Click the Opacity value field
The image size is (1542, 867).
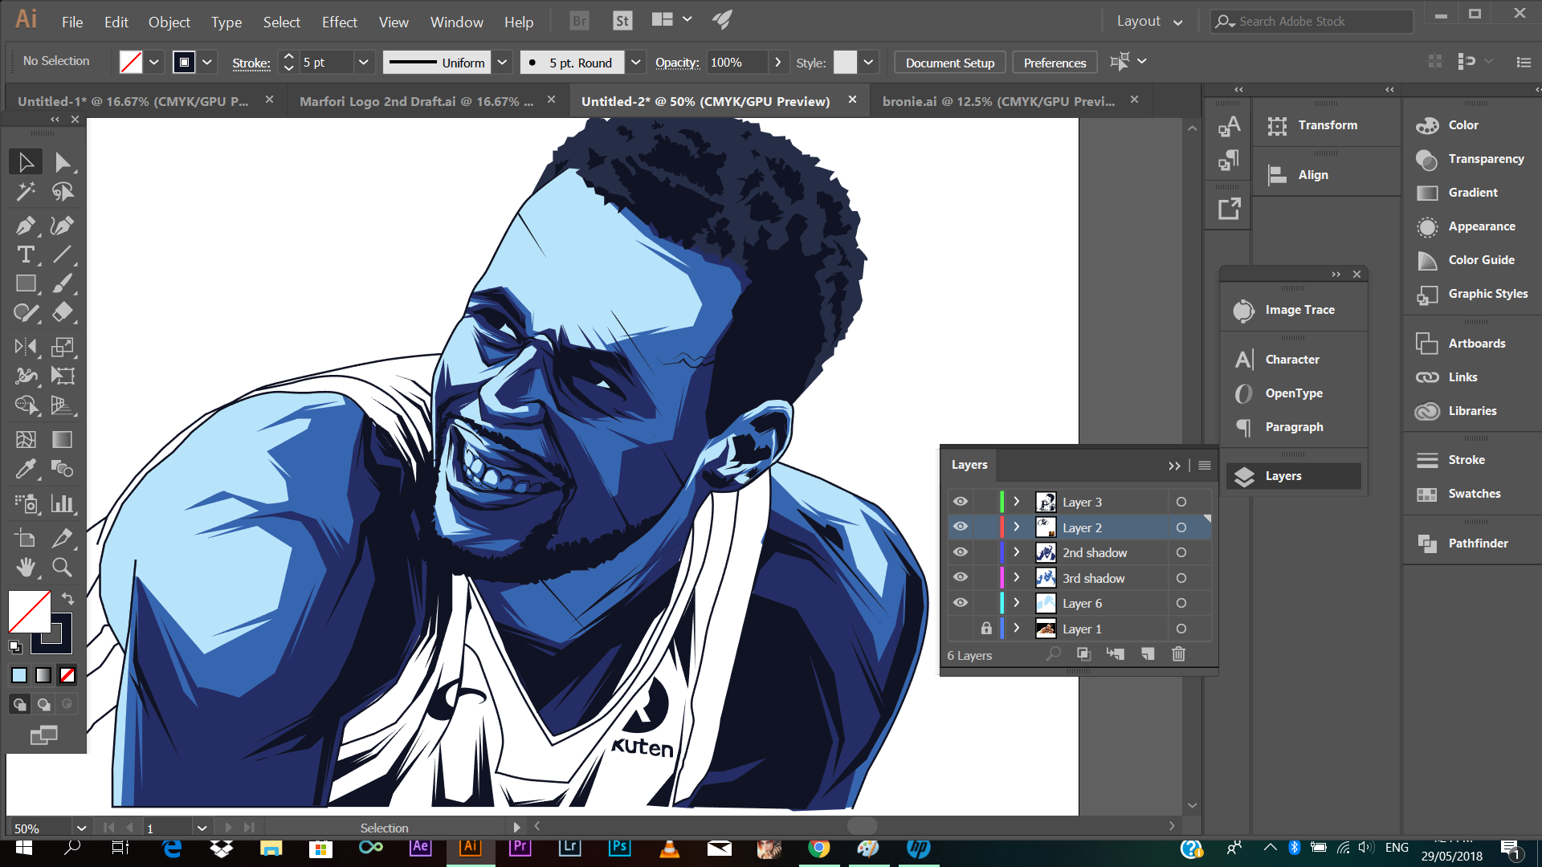point(736,62)
